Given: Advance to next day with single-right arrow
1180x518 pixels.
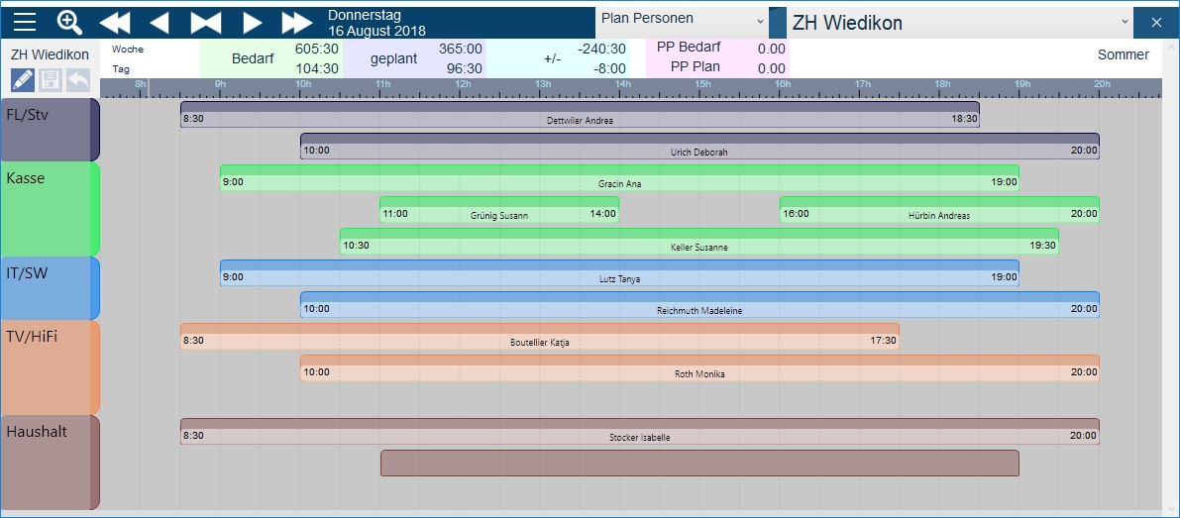Looking at the screenshot, I should [252, 22].
